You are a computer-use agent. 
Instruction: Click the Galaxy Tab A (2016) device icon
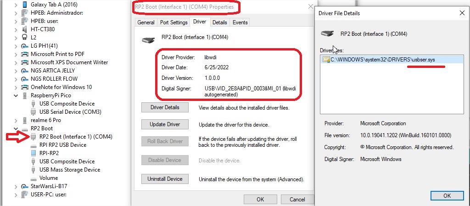[25, 5]
